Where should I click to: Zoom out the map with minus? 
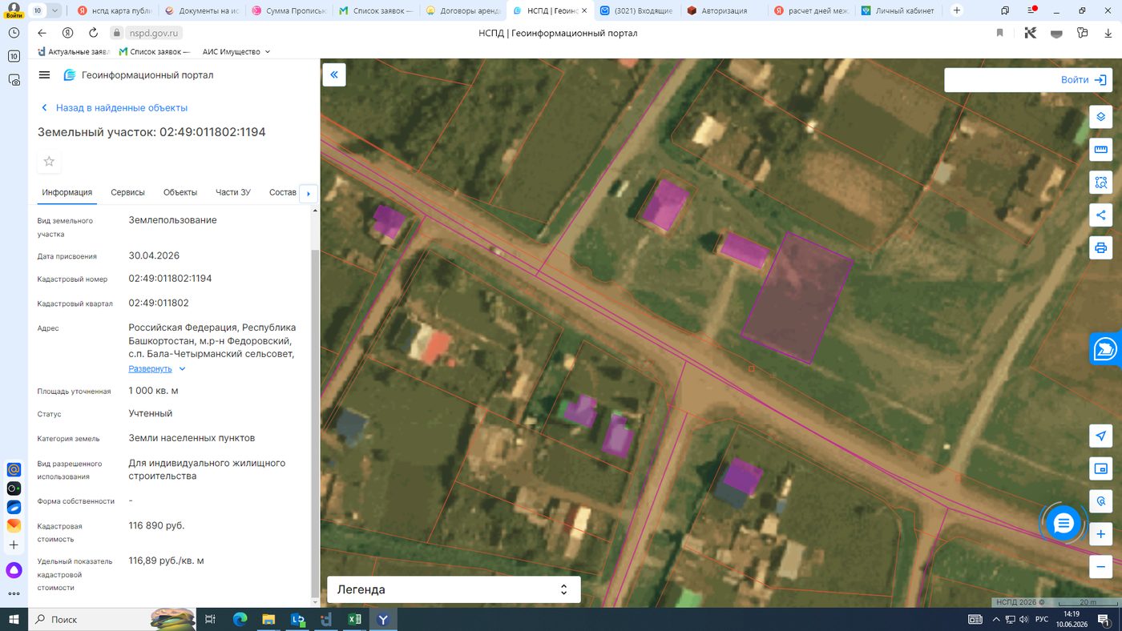pyautogui.click(x=1100, y=567)
